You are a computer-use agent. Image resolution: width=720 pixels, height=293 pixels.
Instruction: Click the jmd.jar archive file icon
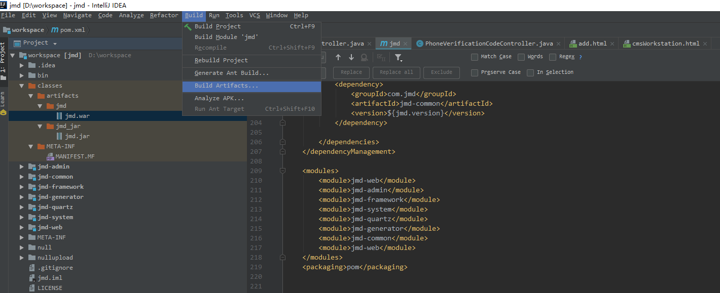point(59,136)
